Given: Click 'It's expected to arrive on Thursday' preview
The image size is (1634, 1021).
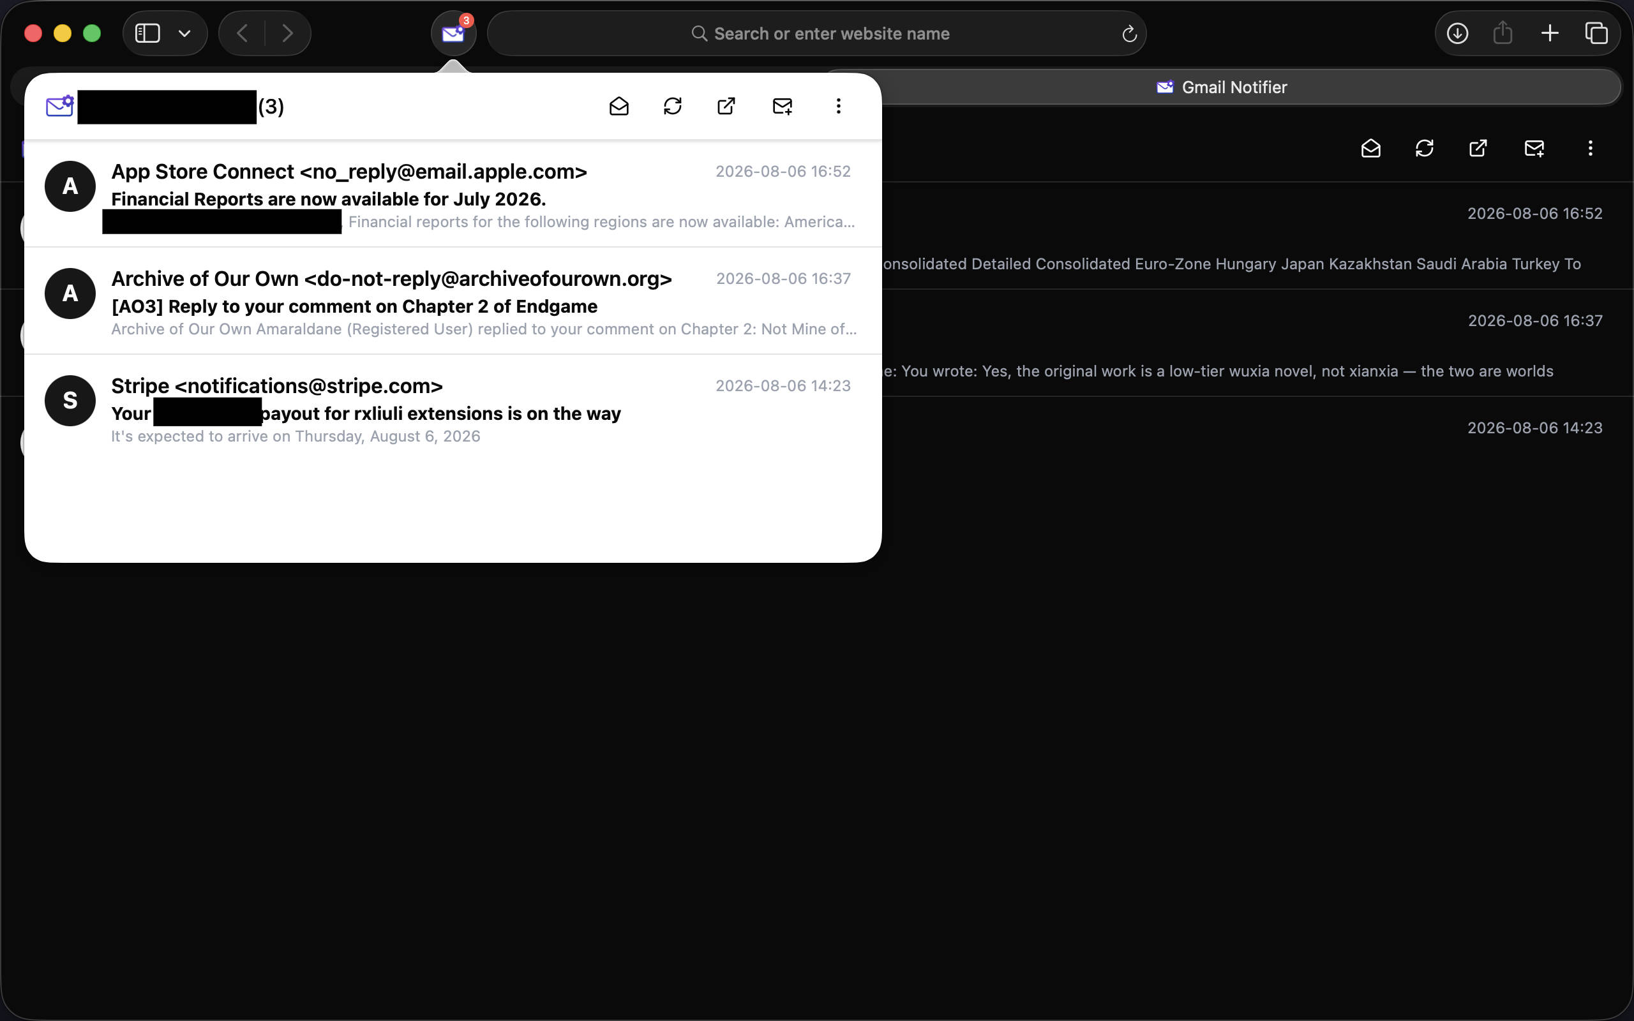Looking at the screenshot, I should (296, 437).
